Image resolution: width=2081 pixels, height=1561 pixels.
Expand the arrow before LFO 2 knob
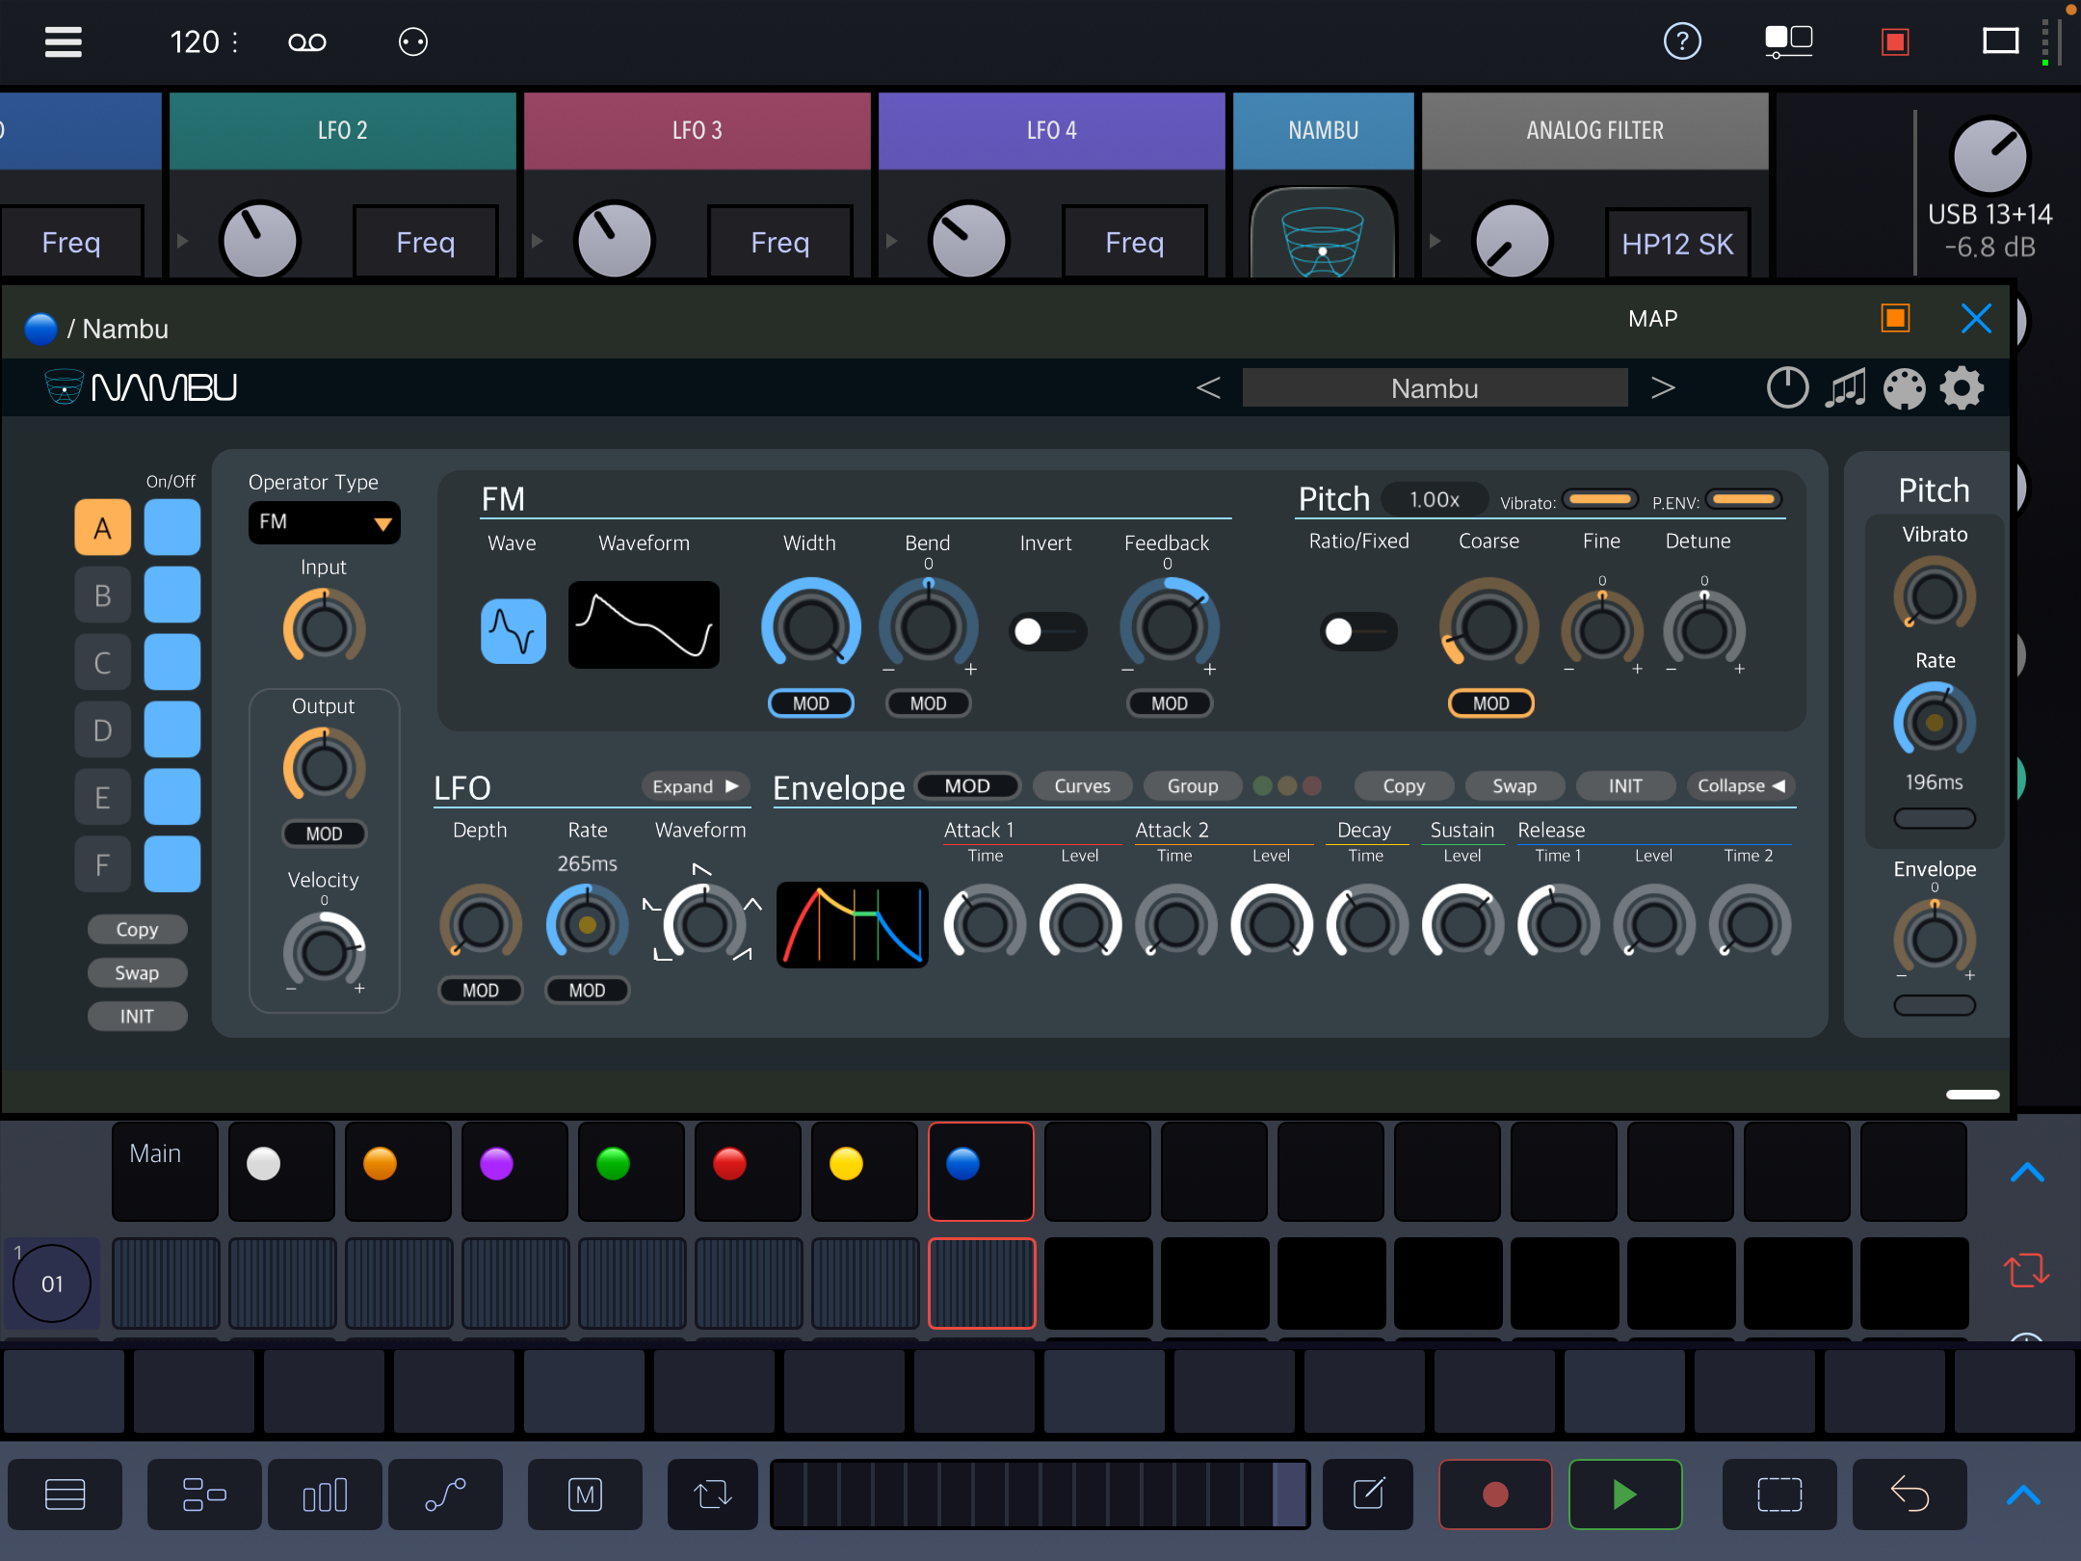click(182, 241)
